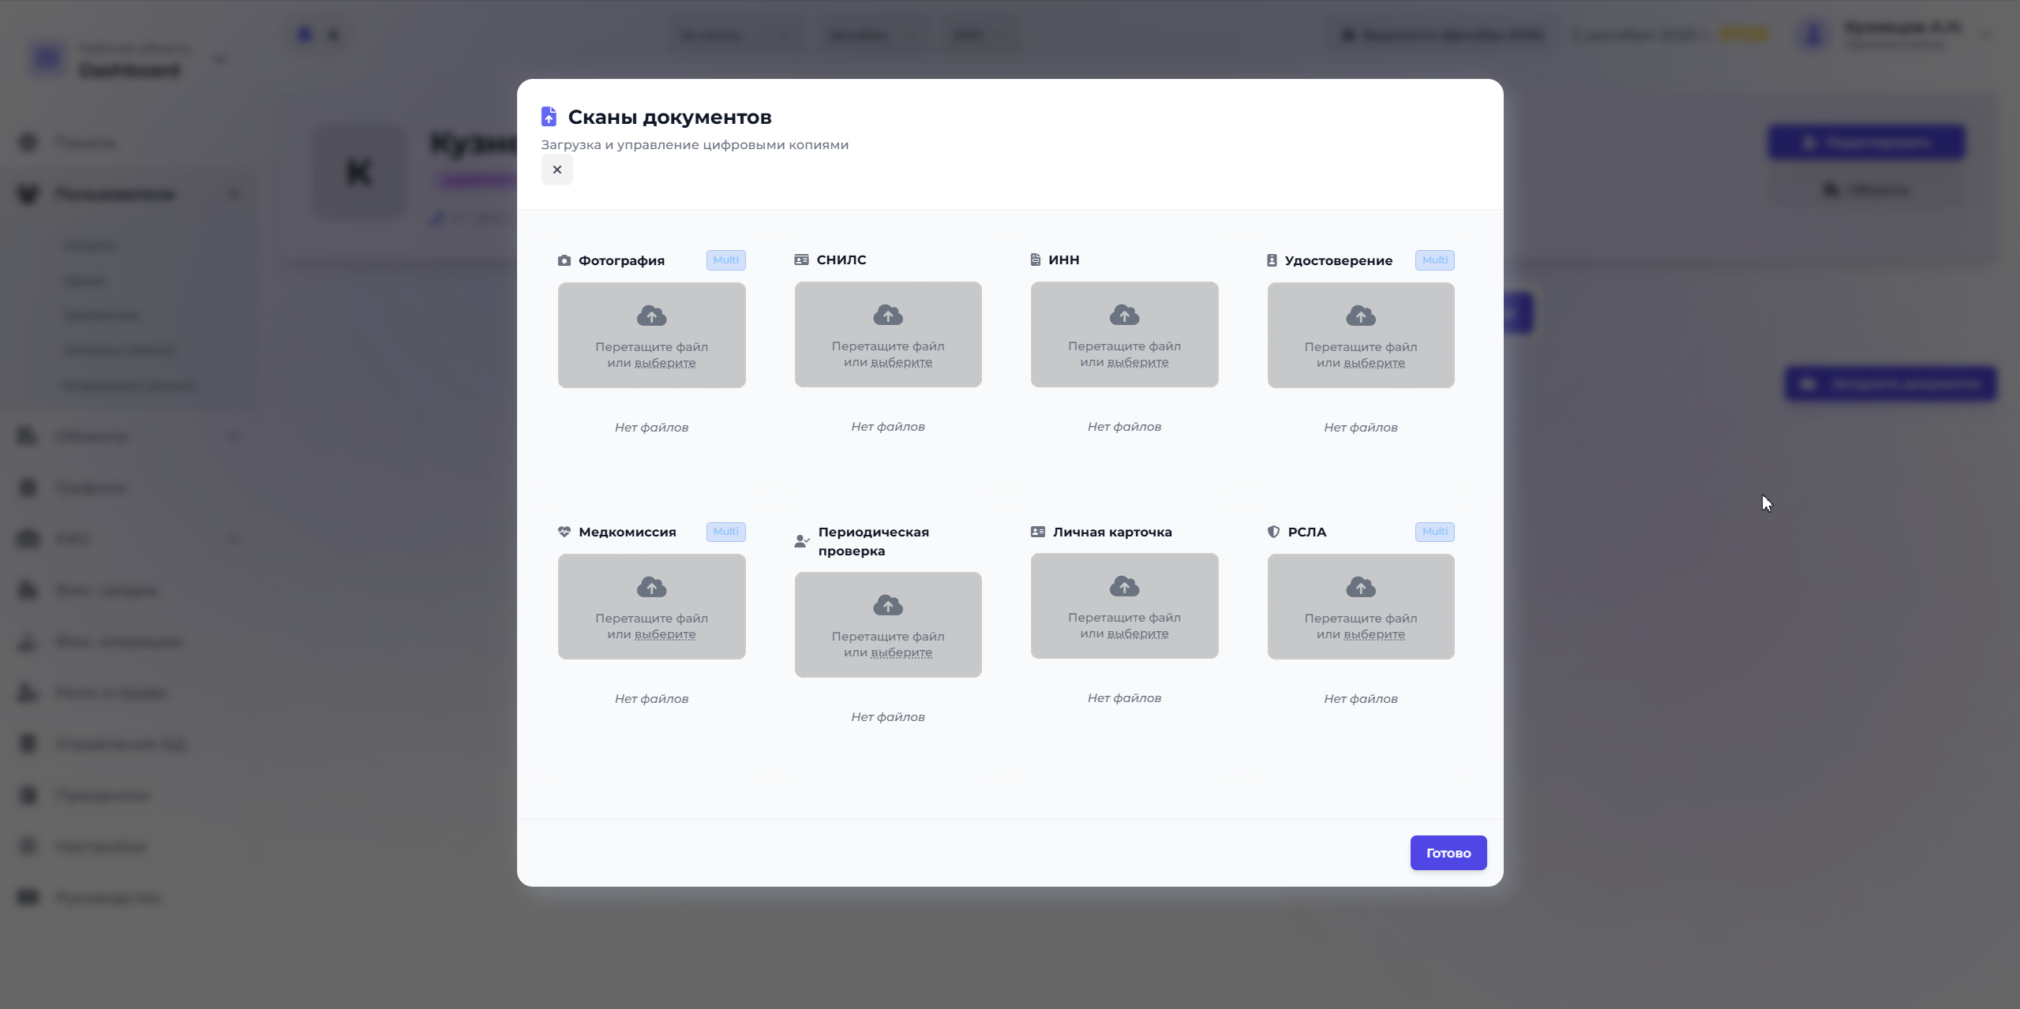The width and height of the screenshot is (2020, 1009).
Task: Collapse the Пользователи sidebar section
Action: pos(234,193)
